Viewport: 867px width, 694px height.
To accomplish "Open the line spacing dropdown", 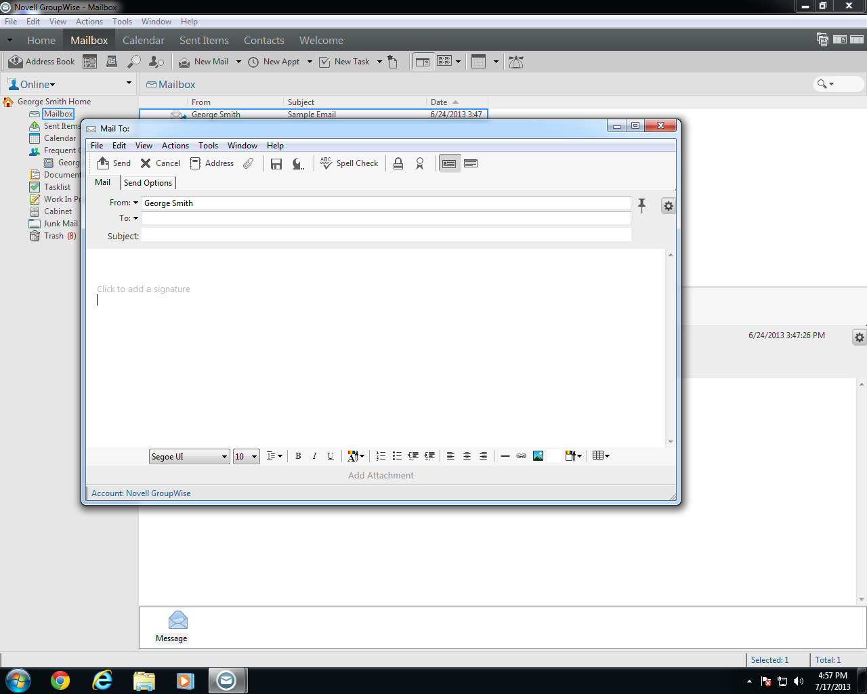I will (274, 456).
